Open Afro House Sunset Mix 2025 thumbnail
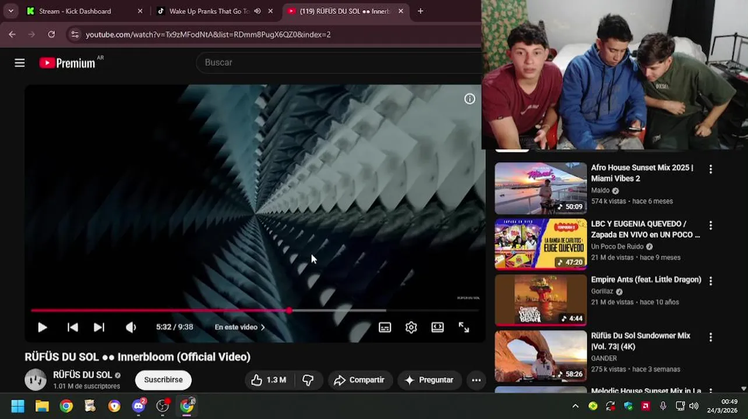Screen dimensions: 748x419 coord(541,188)
